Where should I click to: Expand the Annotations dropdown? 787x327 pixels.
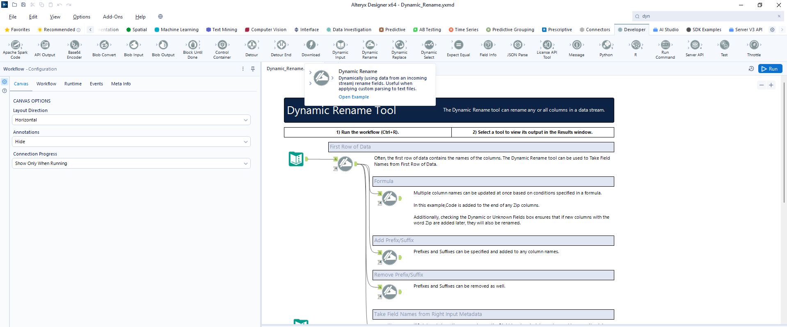[x=131, y=142]
